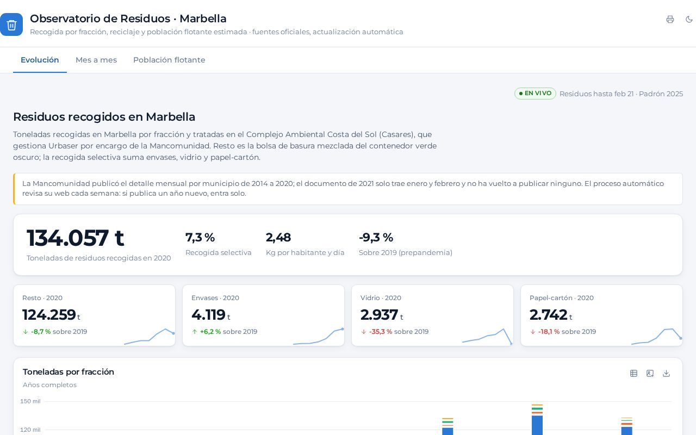Click the 2,48 Kg por habitante value
The height and width of the screenshot is (435, 696).
278,238
